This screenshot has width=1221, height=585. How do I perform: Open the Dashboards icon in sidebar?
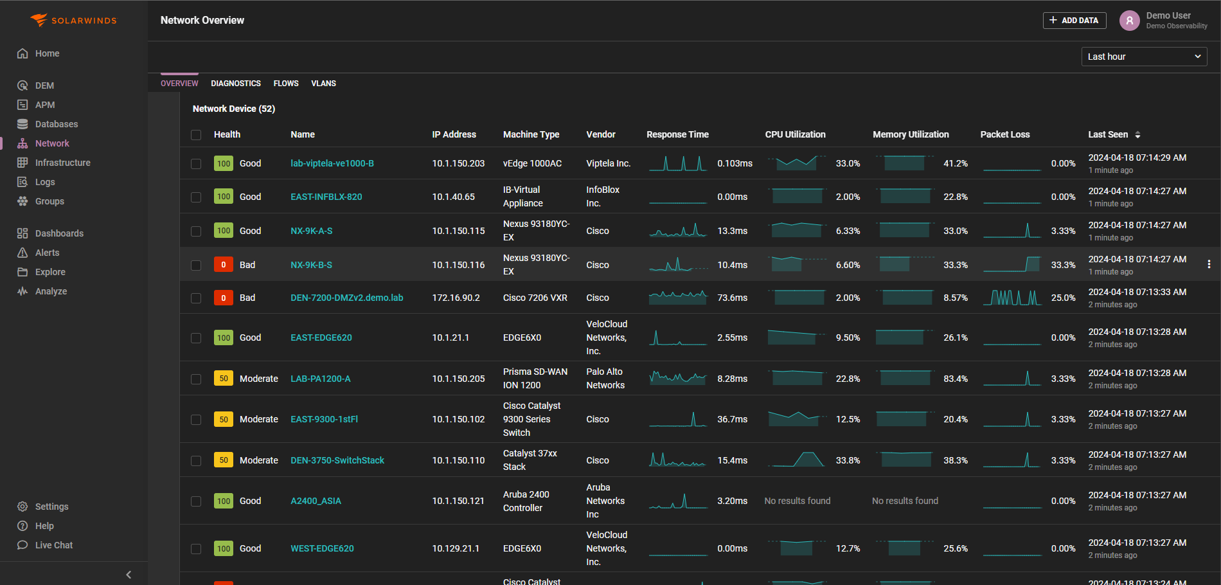22,233
